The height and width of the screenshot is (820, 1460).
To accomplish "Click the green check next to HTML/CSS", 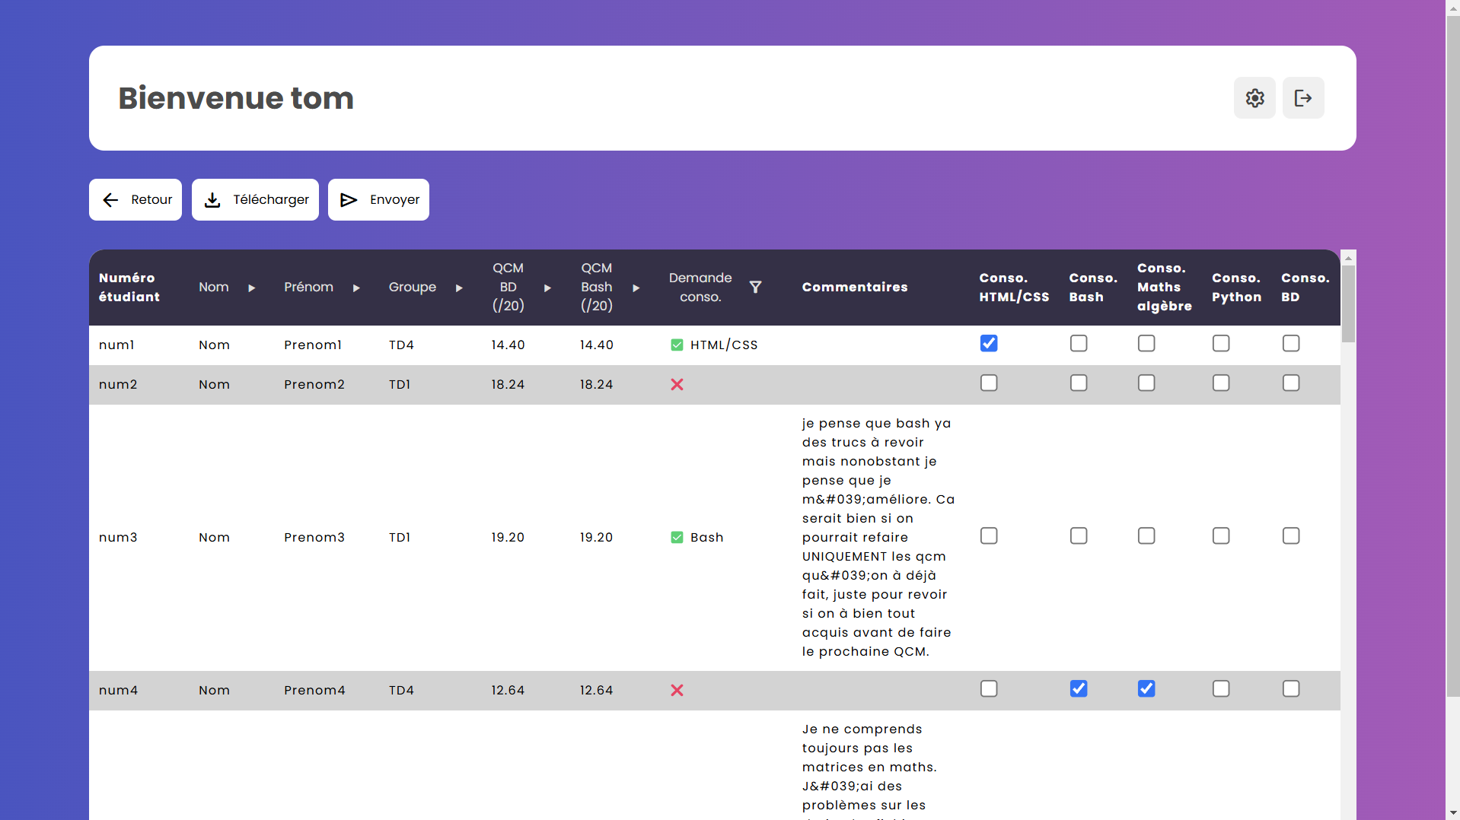I will tap(677, 345).
